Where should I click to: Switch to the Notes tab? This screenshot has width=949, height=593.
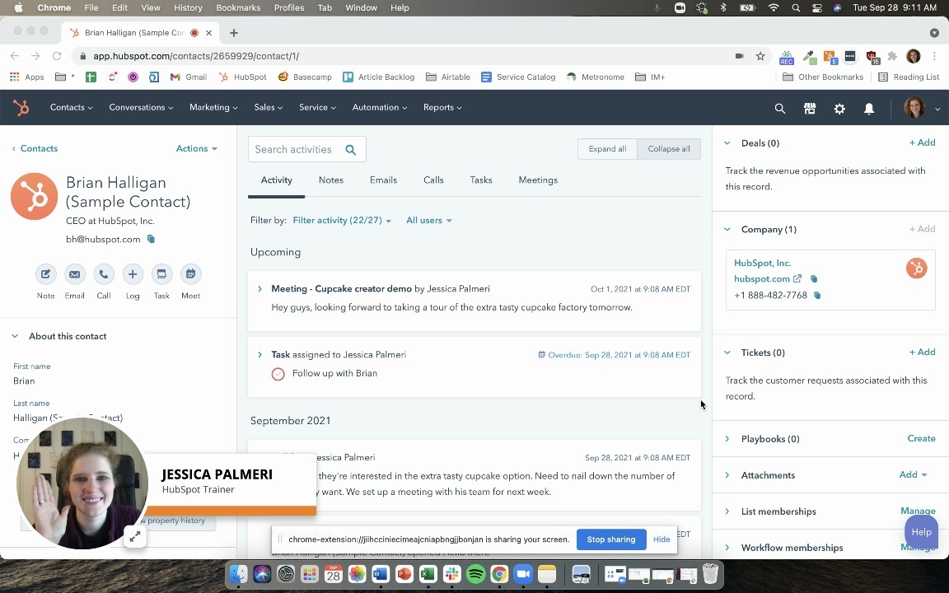(x=331, y=180)
